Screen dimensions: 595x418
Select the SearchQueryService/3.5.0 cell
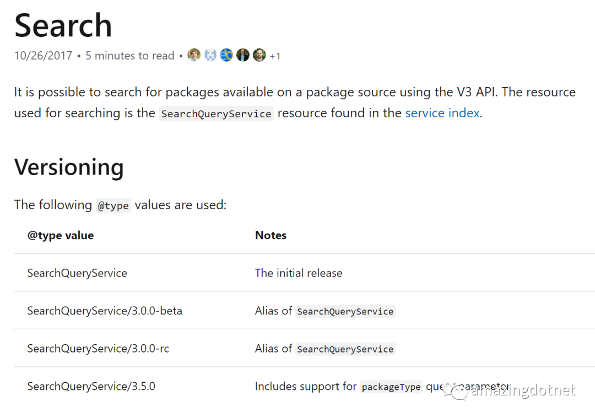(91, 386)
